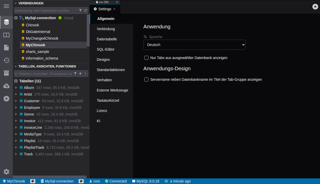This screenshot has height=184, width=320.
Task: Click the palette icon next to MyChinook in the status bar
Action: 33,181
